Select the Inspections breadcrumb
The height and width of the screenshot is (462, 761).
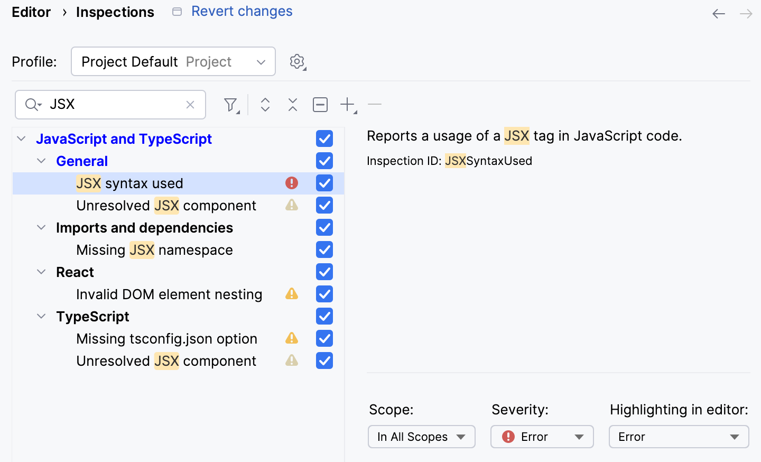[x=115, y=12]
